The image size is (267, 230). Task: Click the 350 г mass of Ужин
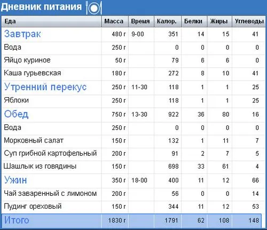tap(119, 180)
